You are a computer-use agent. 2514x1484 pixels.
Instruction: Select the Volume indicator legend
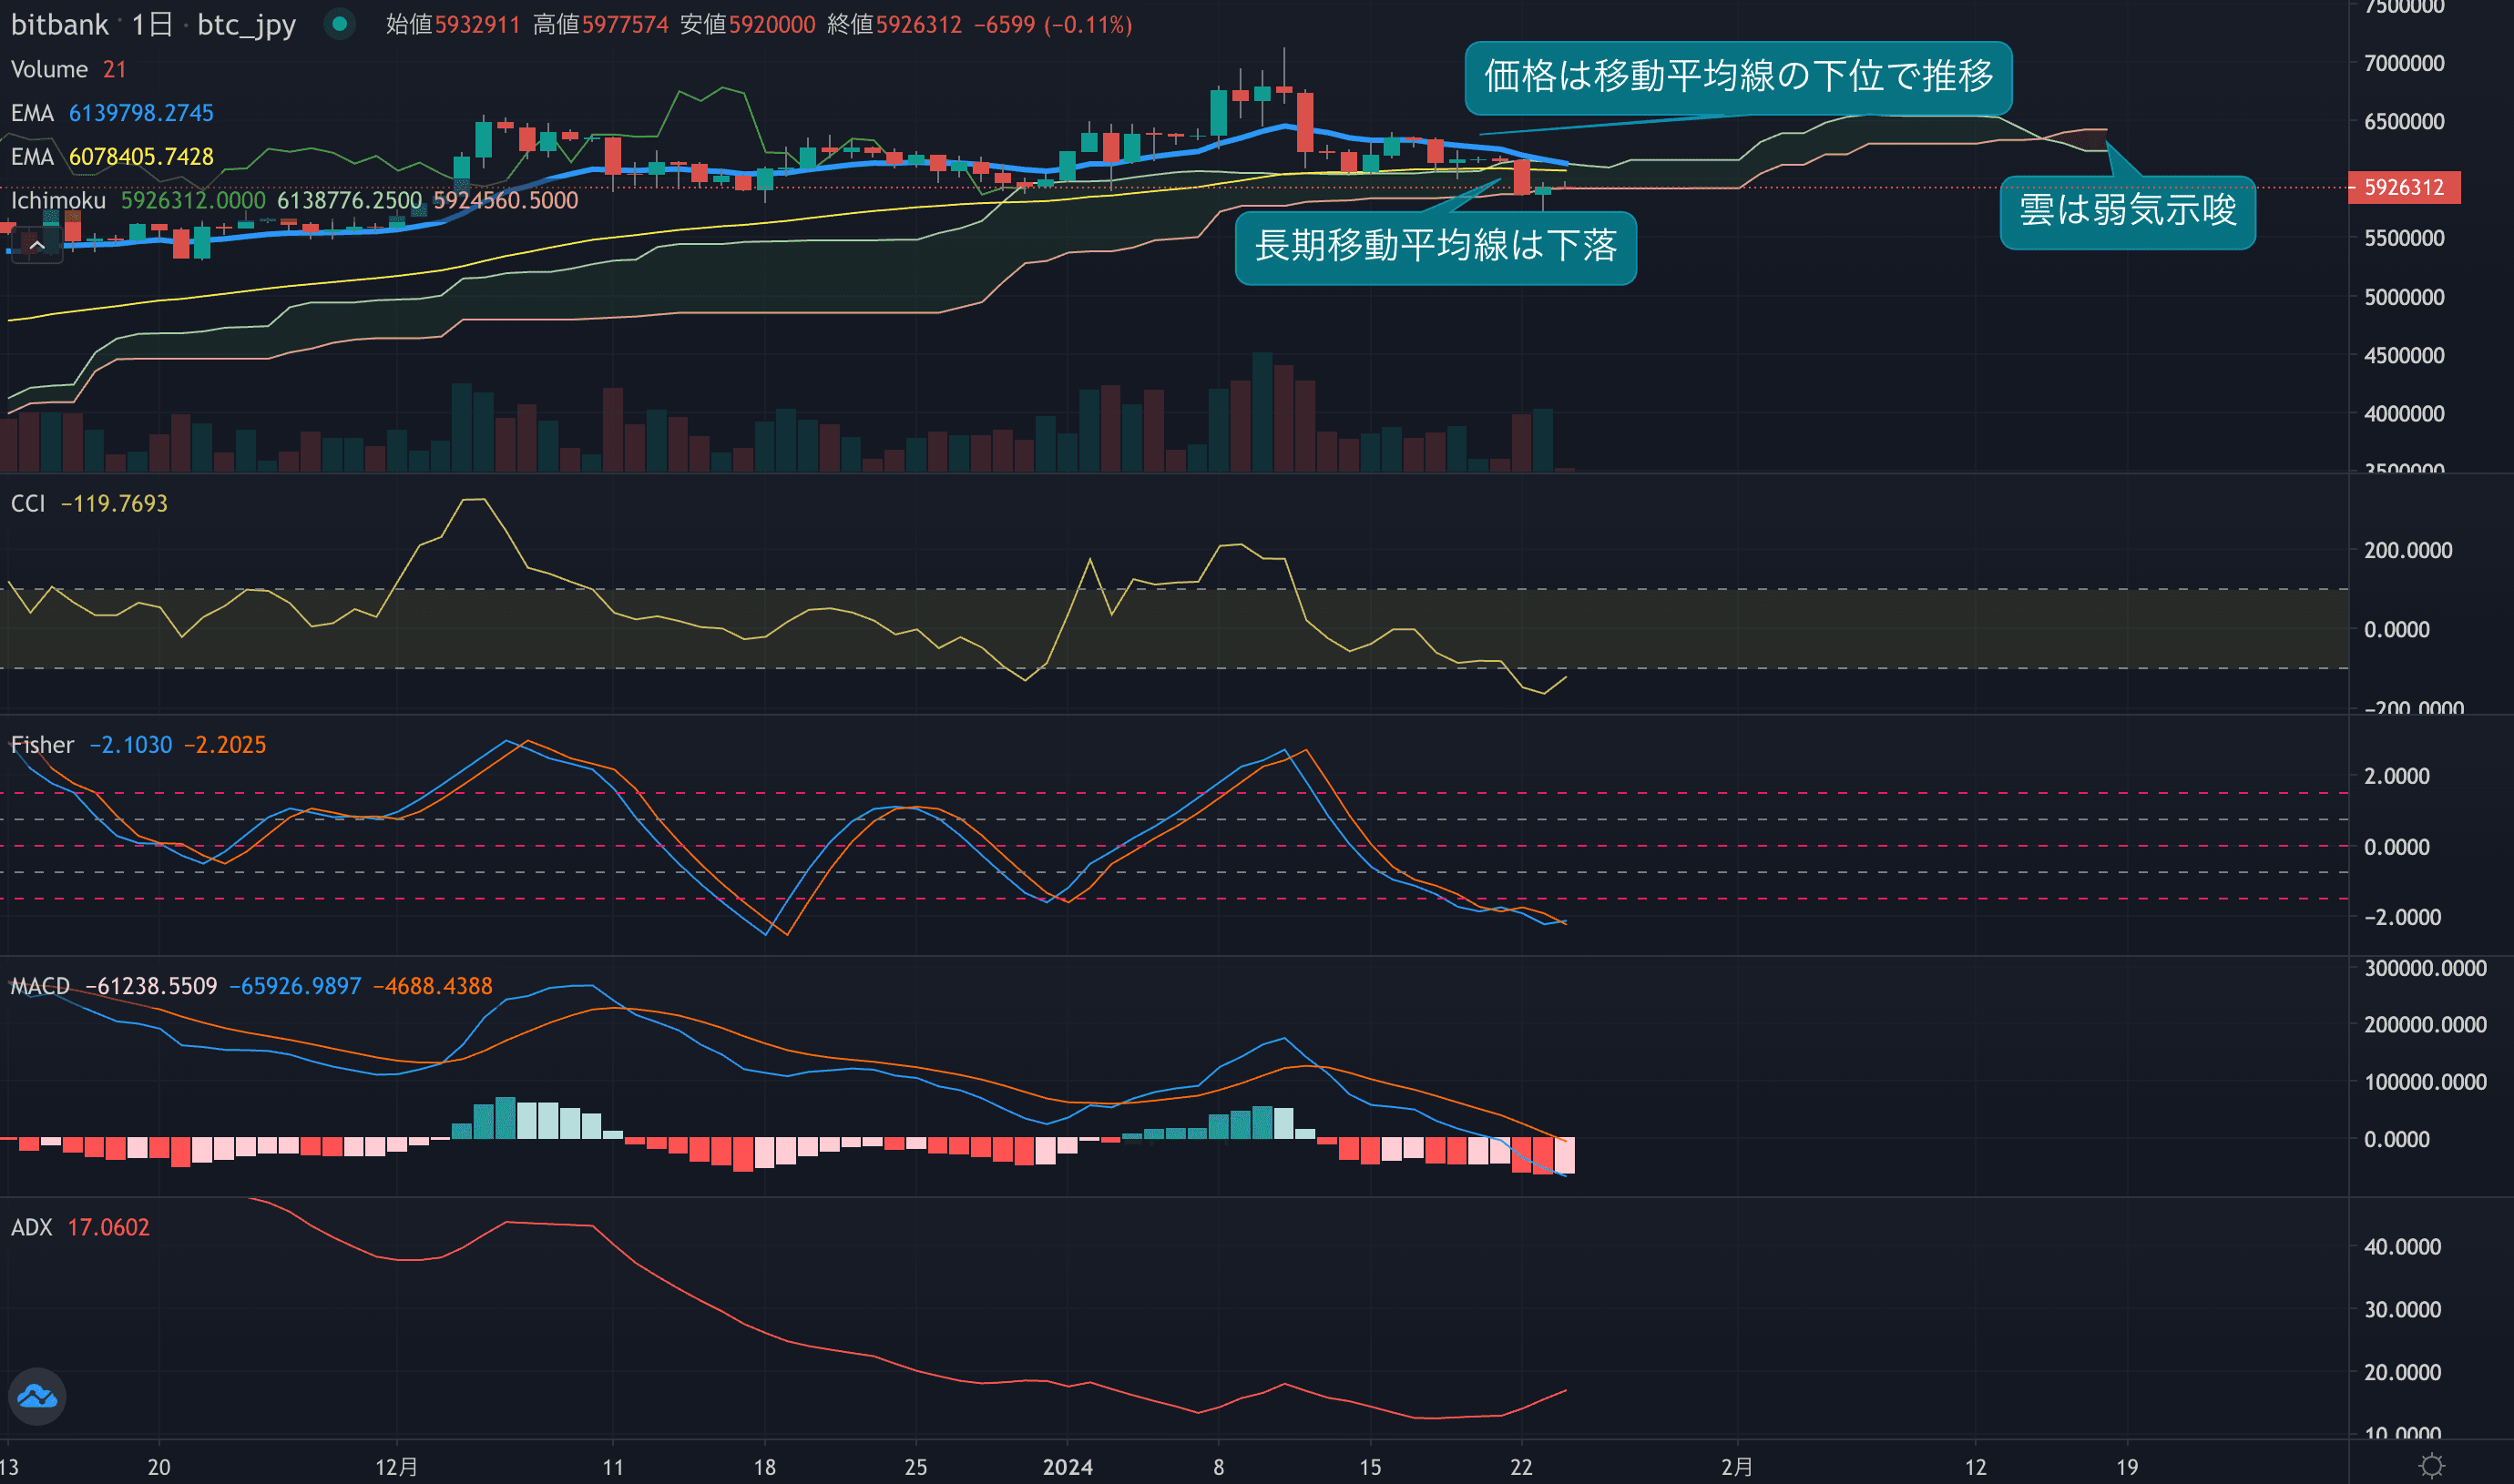[x=49, y=70]
